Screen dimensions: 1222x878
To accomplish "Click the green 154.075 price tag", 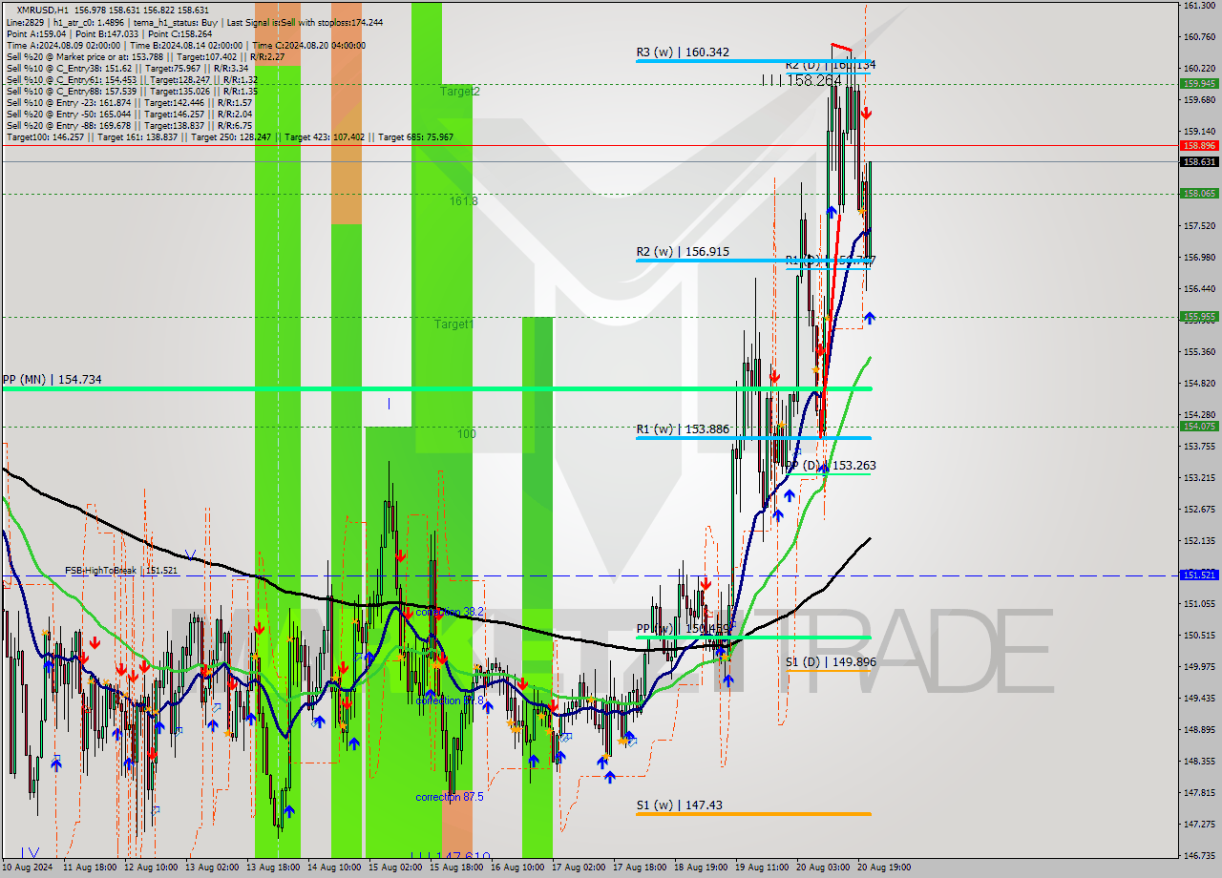I will 1199,427.
